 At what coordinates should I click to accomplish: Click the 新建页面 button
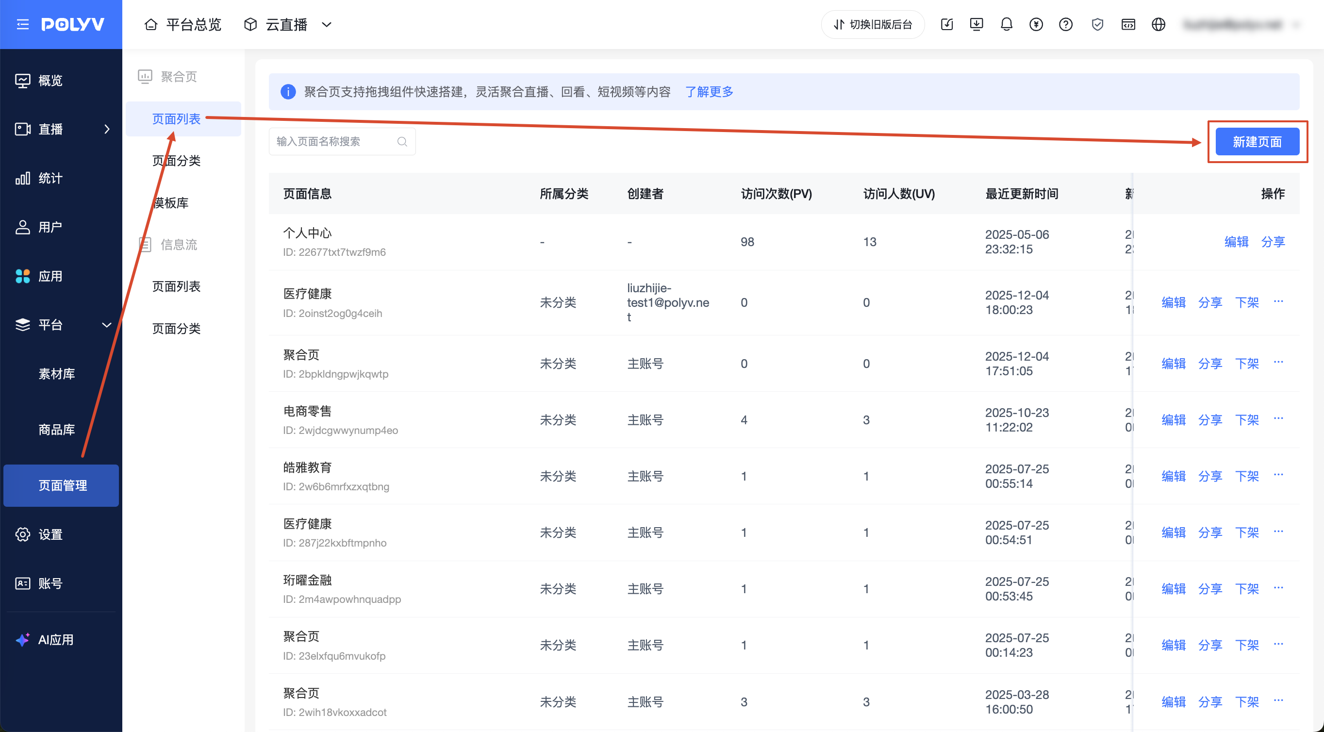coord(1257,142)
